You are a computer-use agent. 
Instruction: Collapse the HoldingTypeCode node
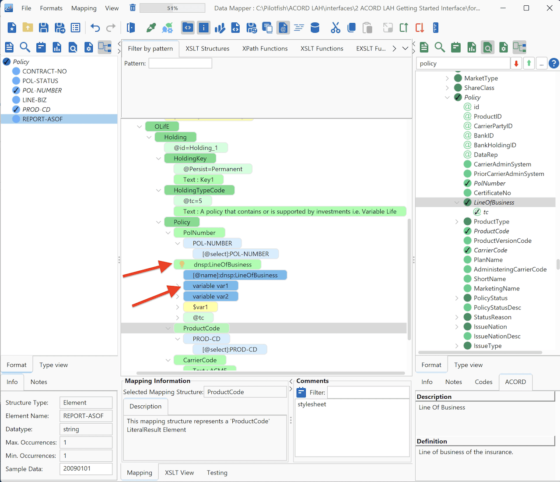tap(158, 190)
